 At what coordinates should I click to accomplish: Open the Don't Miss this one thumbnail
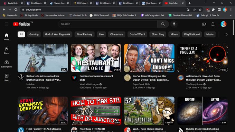149,58
